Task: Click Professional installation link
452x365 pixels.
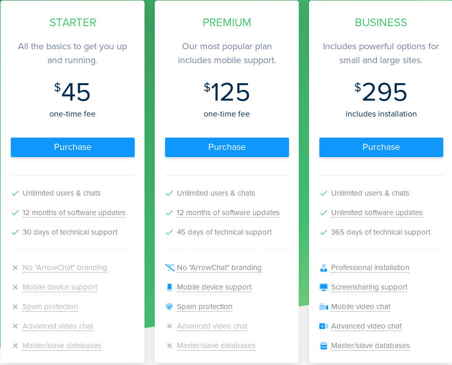Action: [x=370, y=267]
